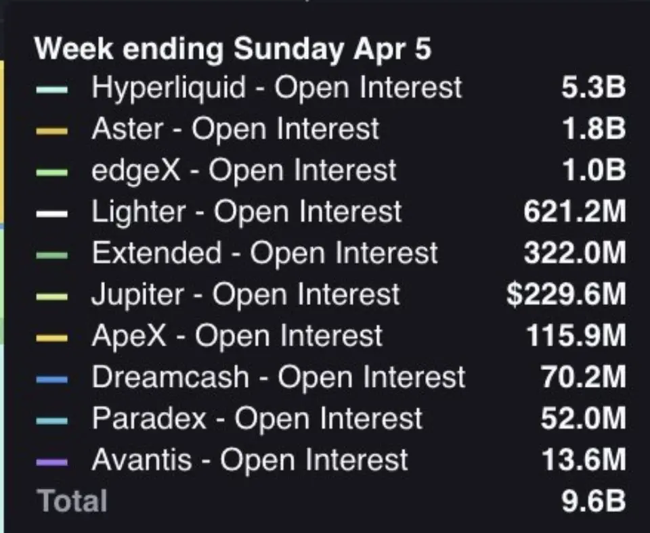Click the yellow chart bar at left edge
650x533 pixels.
tap(2, 141)
